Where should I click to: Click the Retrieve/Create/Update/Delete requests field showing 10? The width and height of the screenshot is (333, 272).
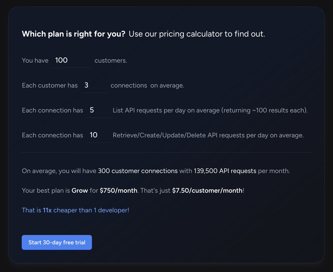click(x=99, y=135)
